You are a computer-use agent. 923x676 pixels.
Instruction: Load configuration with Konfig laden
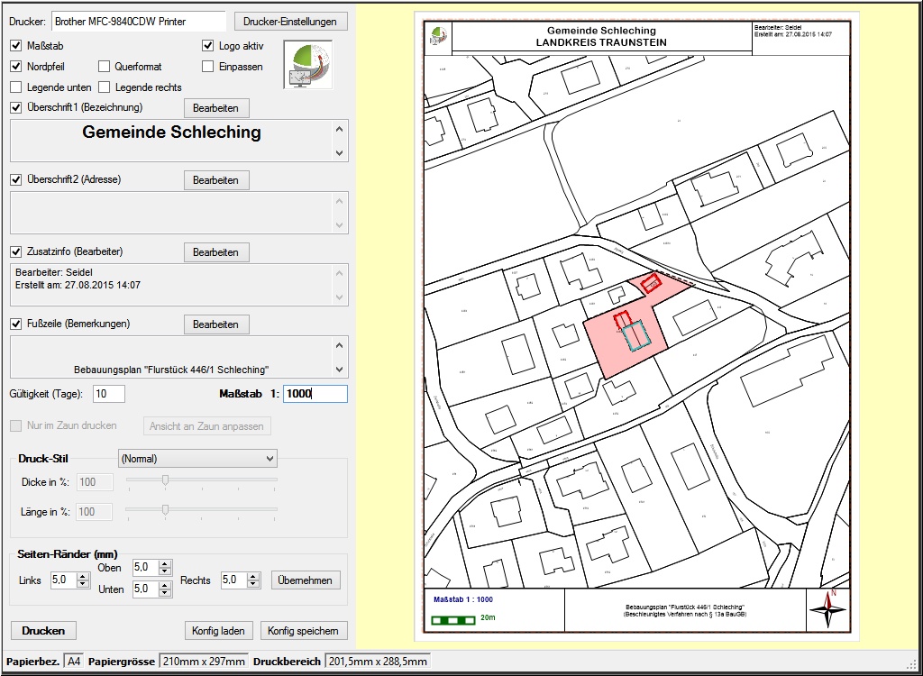218,631
